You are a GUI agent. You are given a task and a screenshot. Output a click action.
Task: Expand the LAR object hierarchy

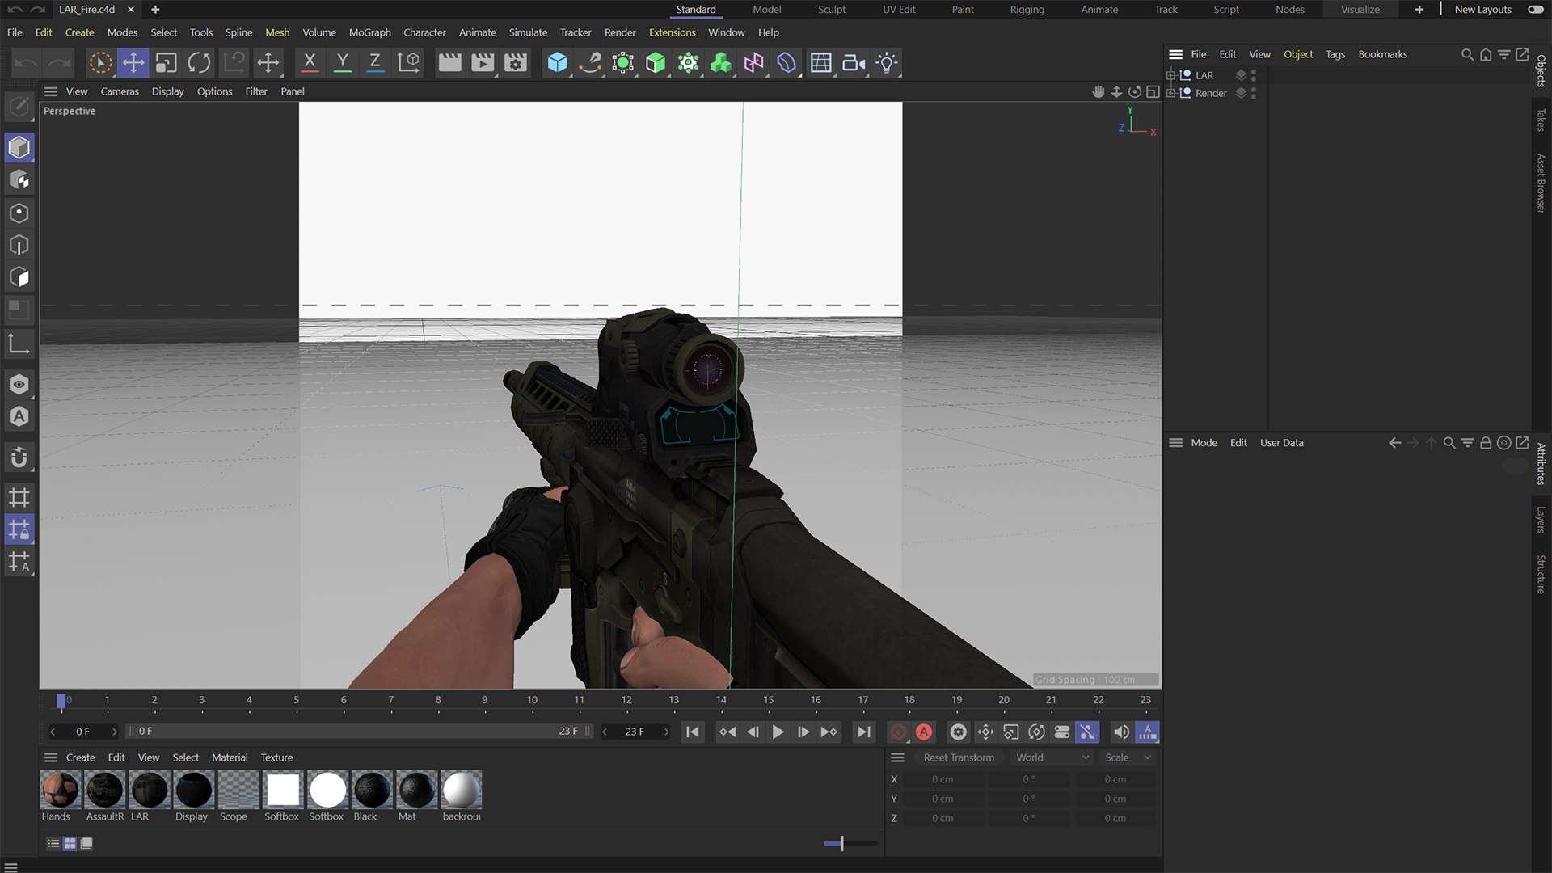tap(1170, 75)
